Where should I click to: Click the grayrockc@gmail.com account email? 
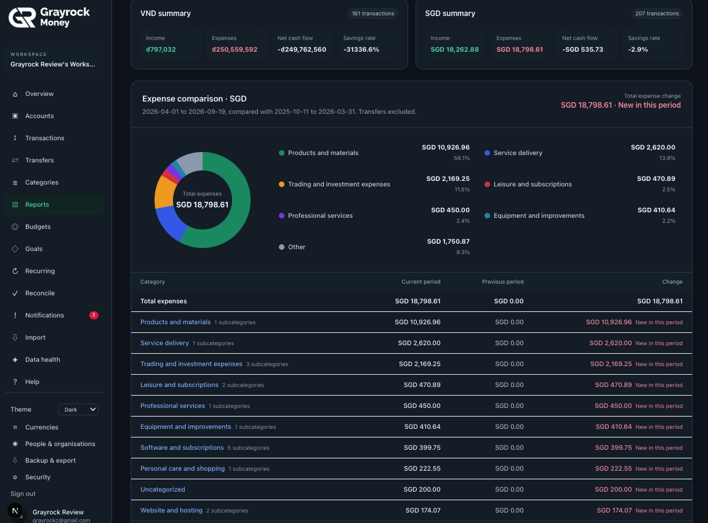coord(62,520)
